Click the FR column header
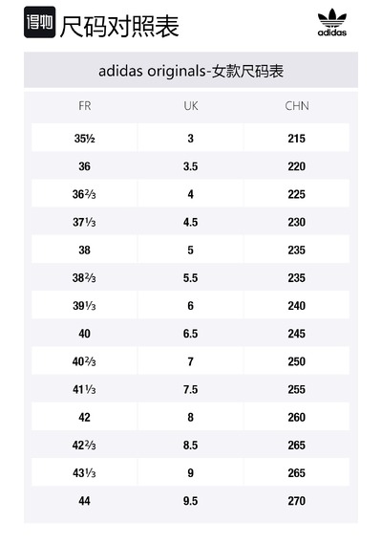Viewport: 382px width, 544px height. (85, 106)
